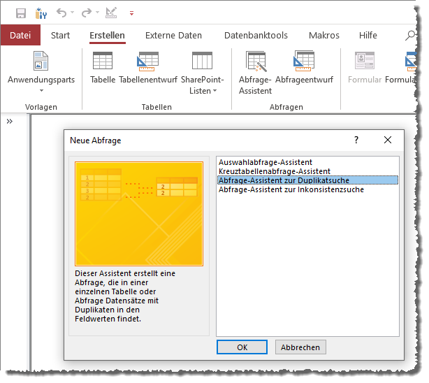
Task: Click the dialog help question mark
Action: tap(356, 140)
